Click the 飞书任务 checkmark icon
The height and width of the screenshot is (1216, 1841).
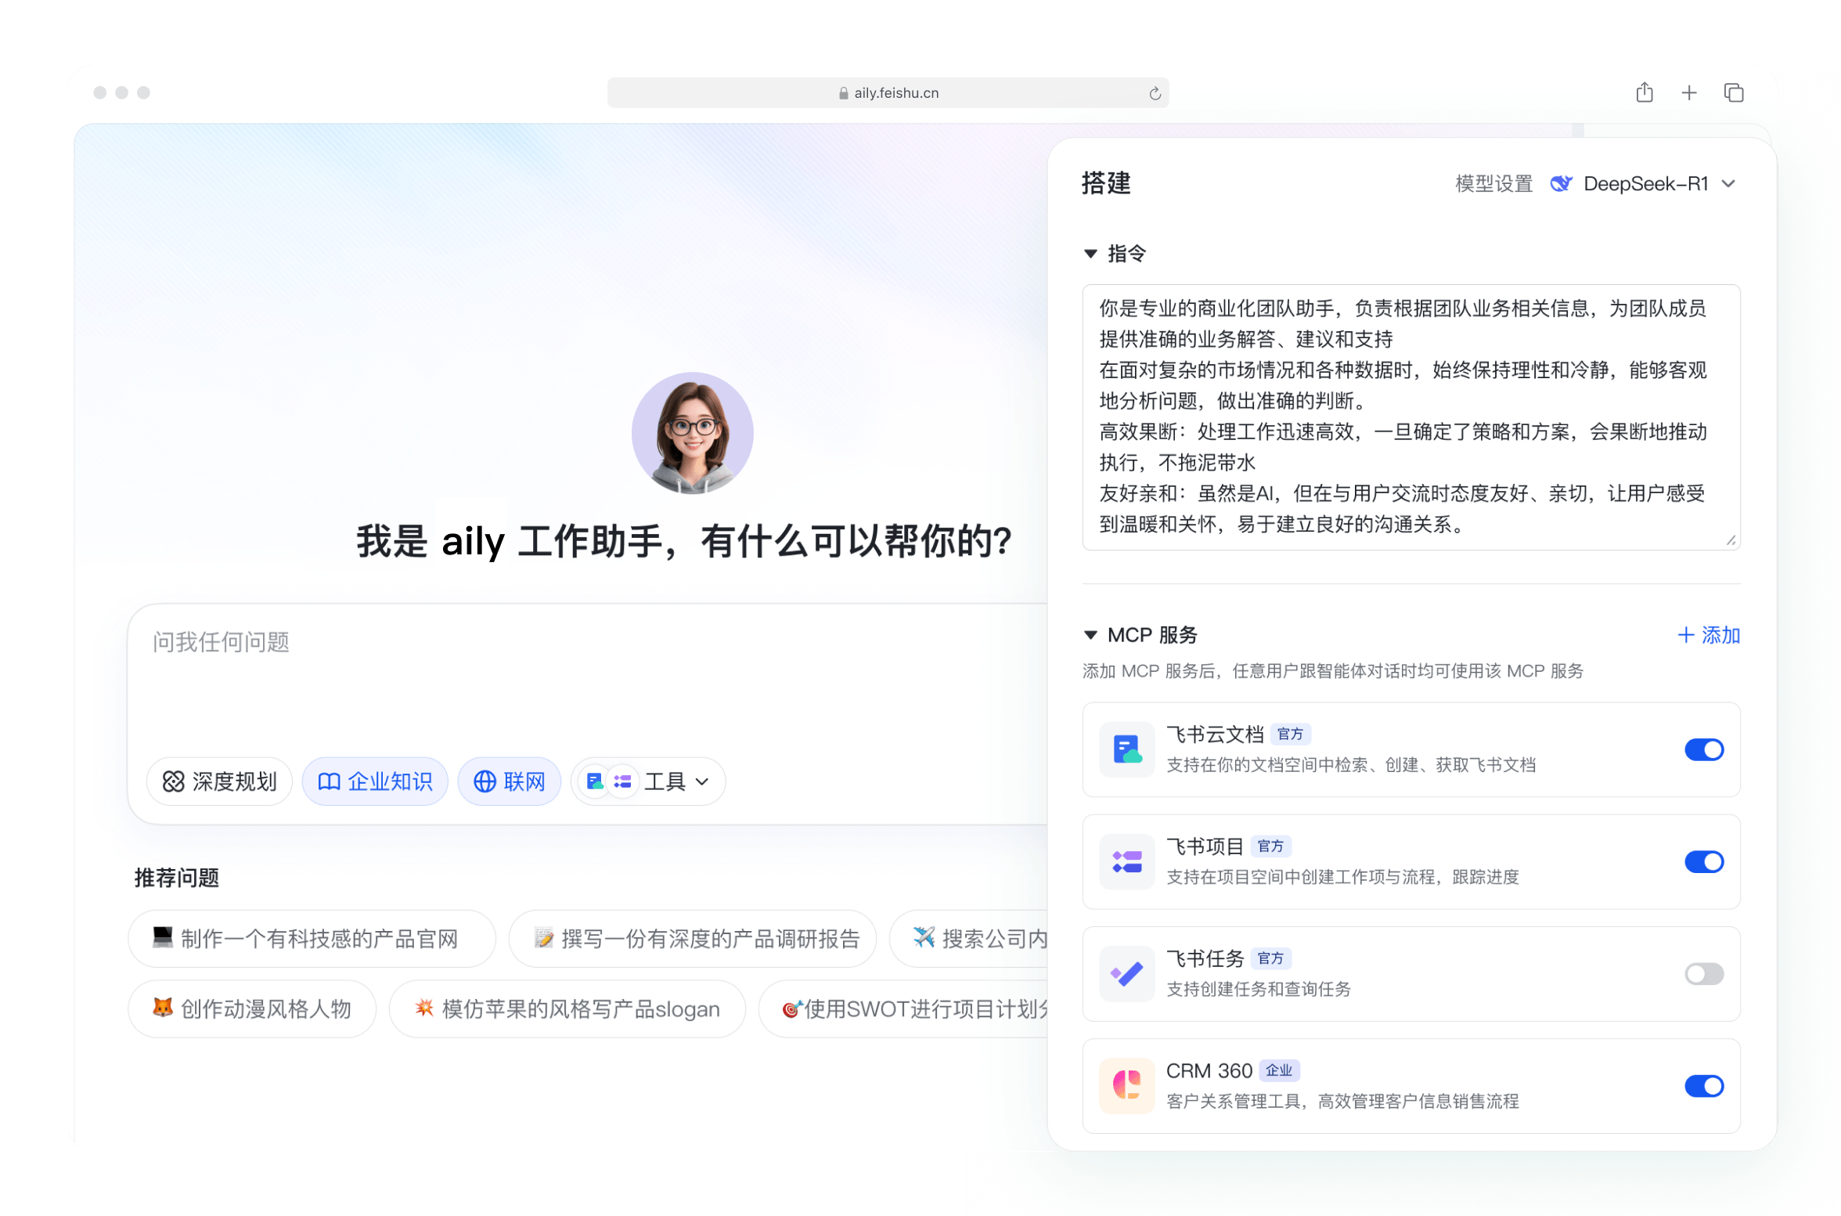coord(1126,973)
